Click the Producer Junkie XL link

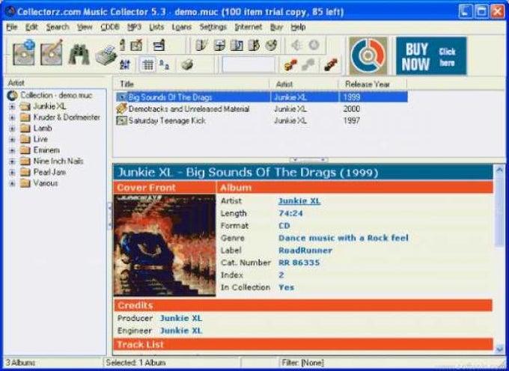click(x=181, y=319)
